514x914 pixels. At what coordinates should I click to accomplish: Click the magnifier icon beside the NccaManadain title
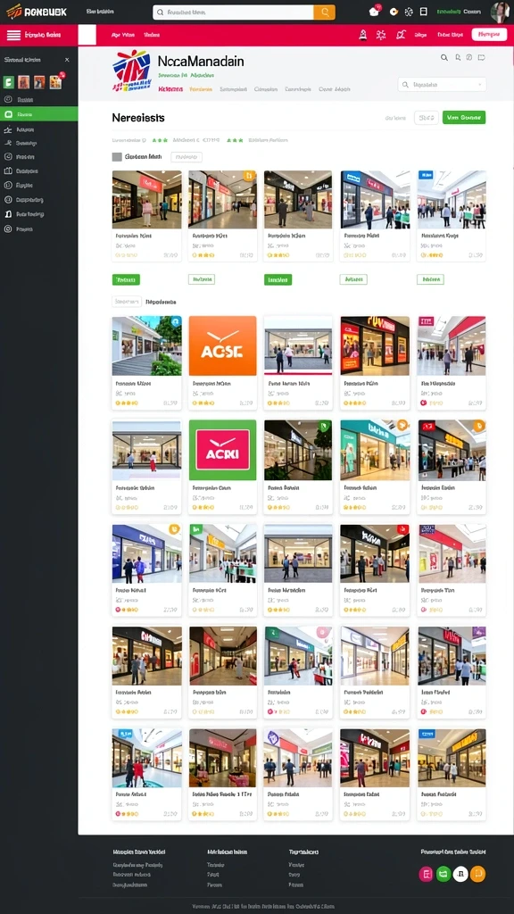444,58
